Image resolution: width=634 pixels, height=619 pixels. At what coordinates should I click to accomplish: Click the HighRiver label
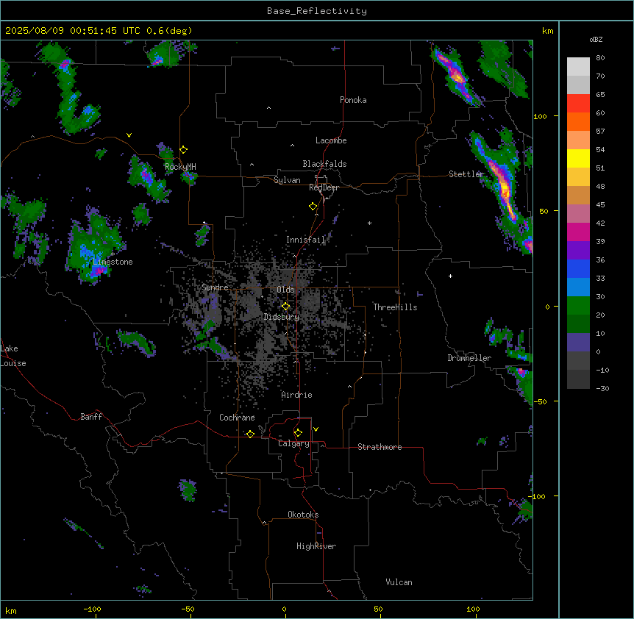pyautogui.click(x=316, y=546)
